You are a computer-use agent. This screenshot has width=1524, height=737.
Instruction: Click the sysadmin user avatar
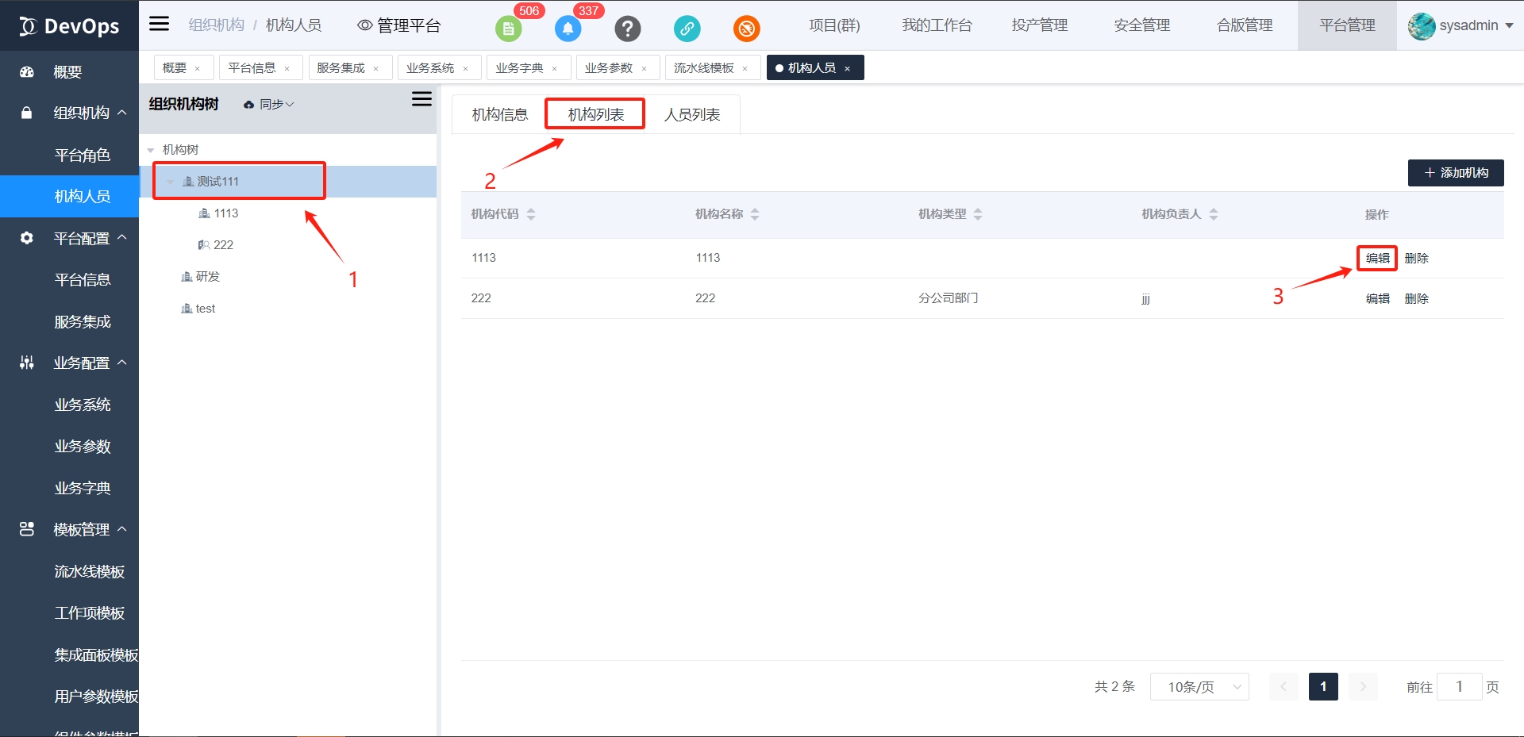pos(1421,26)
